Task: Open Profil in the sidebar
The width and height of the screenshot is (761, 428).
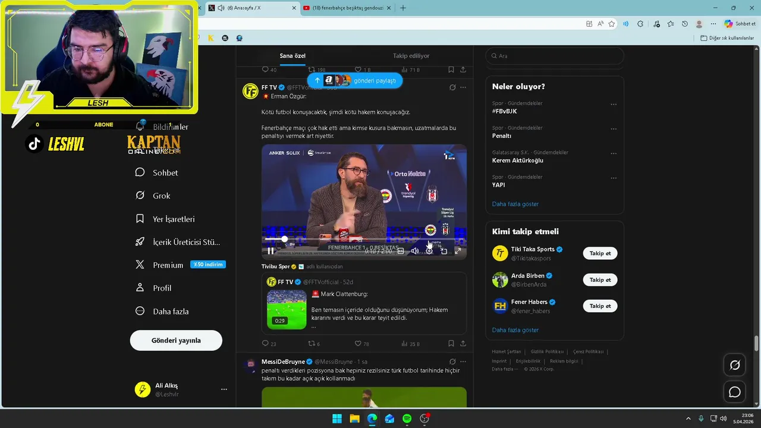Action: pos(153,288)
